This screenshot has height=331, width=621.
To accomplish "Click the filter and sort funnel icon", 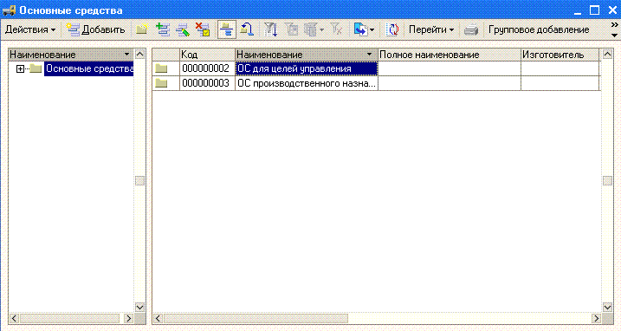I will [270, 29].
